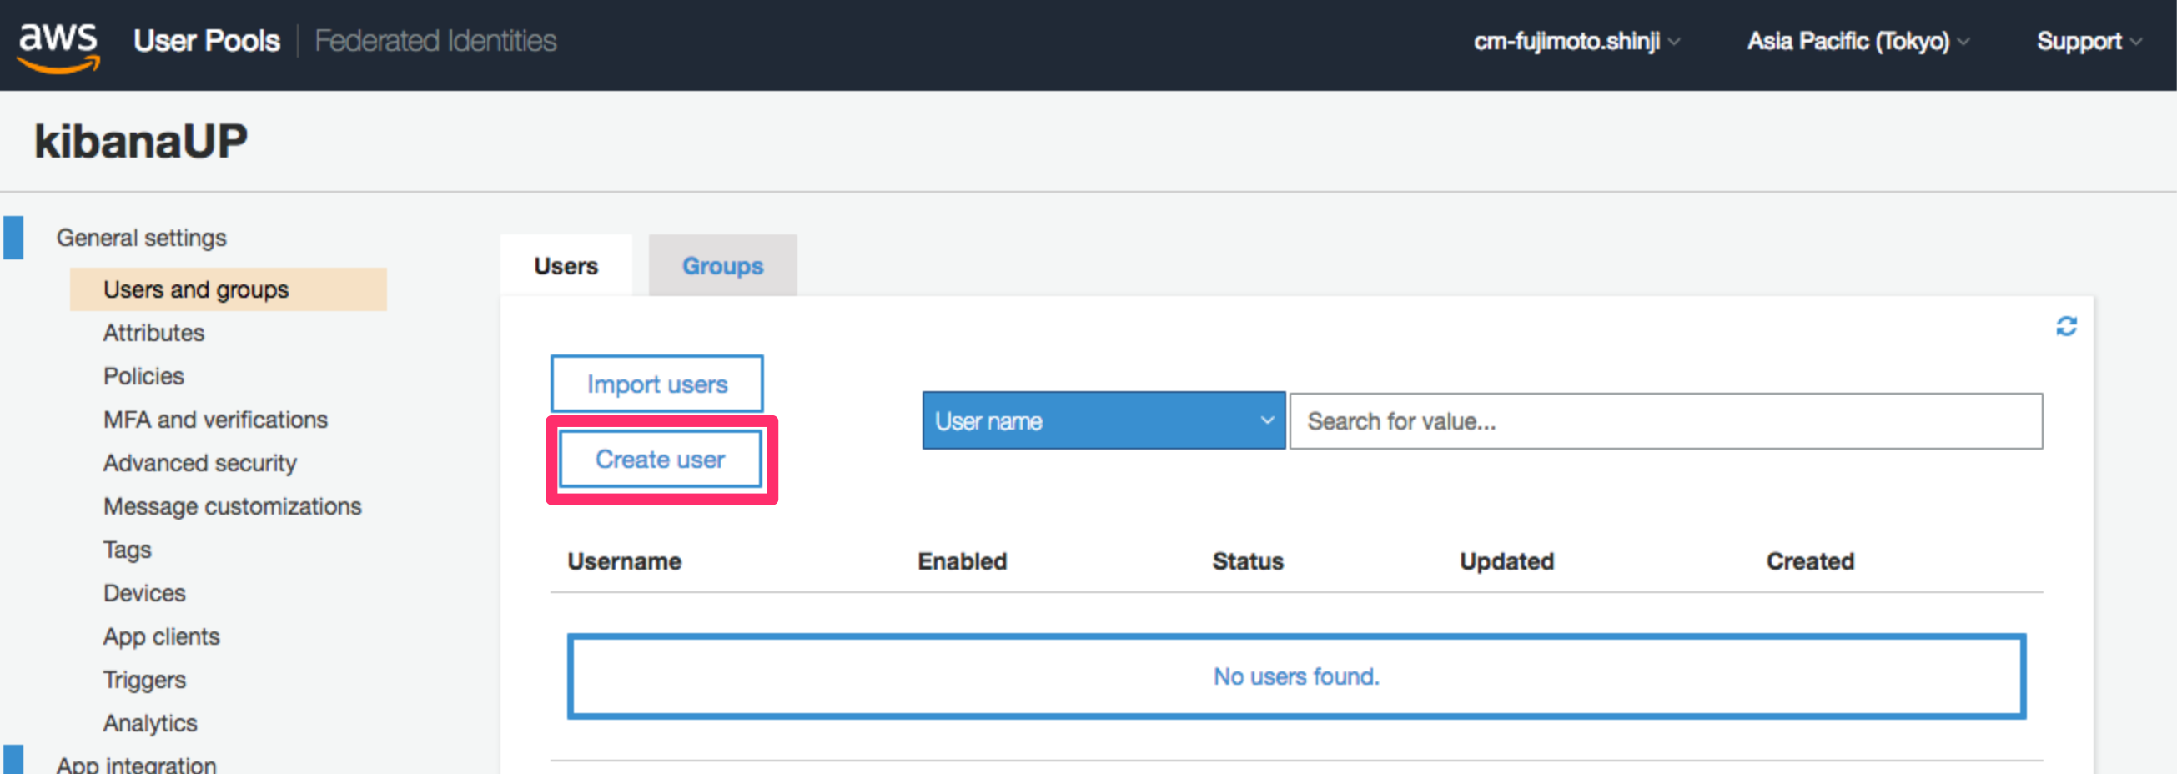
Task: Open the Support dropdown menu
Action: point(2089,41)
